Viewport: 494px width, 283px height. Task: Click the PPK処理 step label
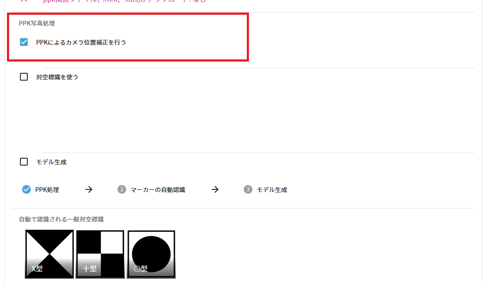[x=47, y=190]
